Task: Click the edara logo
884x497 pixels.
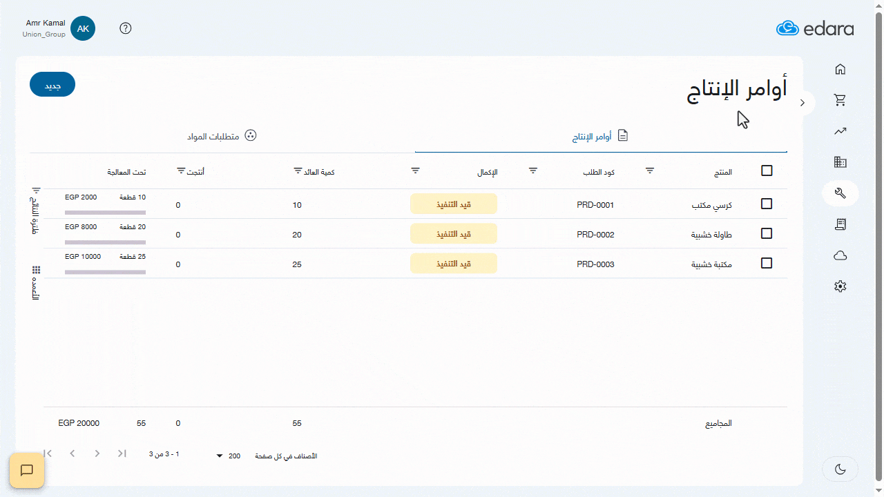Action: click(x=815, y=28)
